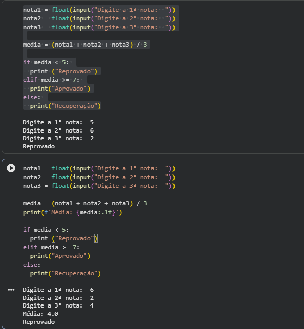Click the "else:" keyword in second cell

[31, 265]
